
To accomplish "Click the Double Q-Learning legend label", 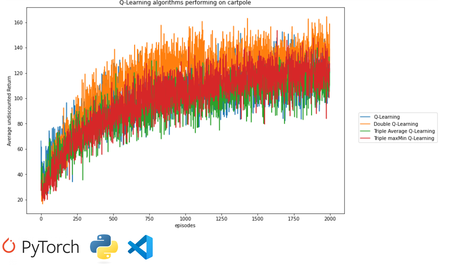I will [396, 124].
